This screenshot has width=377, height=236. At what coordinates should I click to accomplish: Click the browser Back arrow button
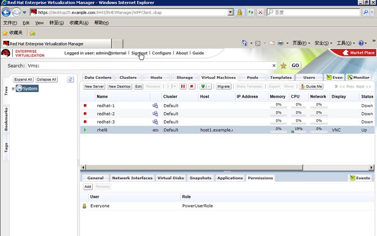(x=6, y=12)
